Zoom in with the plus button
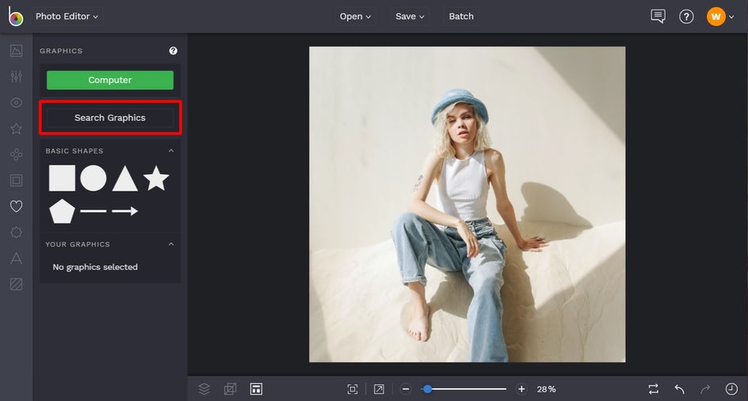748x401 pixels. point(521,389)
